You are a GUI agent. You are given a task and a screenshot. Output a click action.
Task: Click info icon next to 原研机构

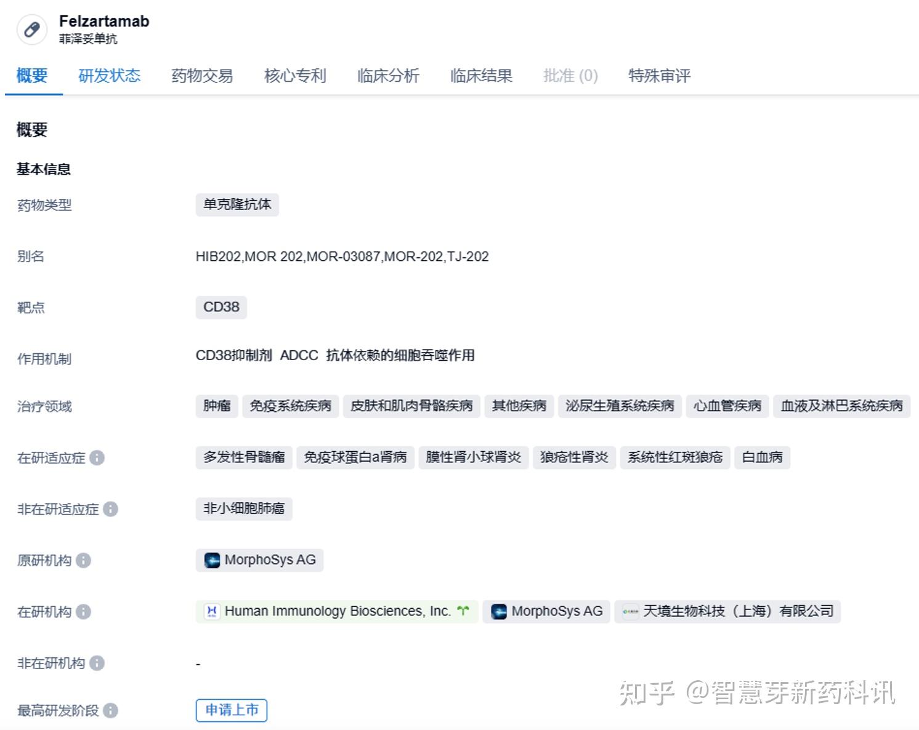[x=83, y=561]
